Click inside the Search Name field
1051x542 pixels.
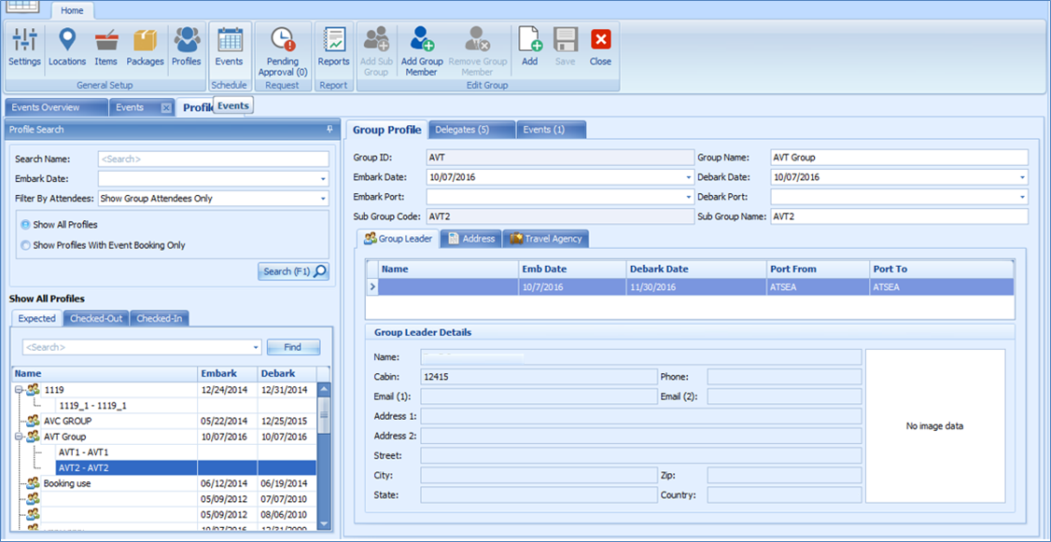[x=213, y=157]
